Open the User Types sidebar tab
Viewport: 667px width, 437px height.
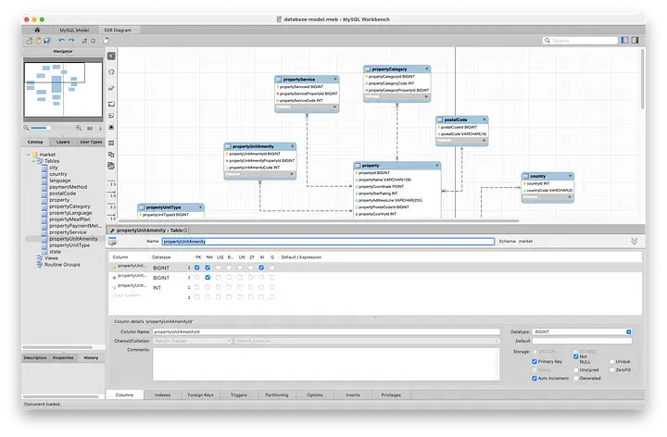91,142
